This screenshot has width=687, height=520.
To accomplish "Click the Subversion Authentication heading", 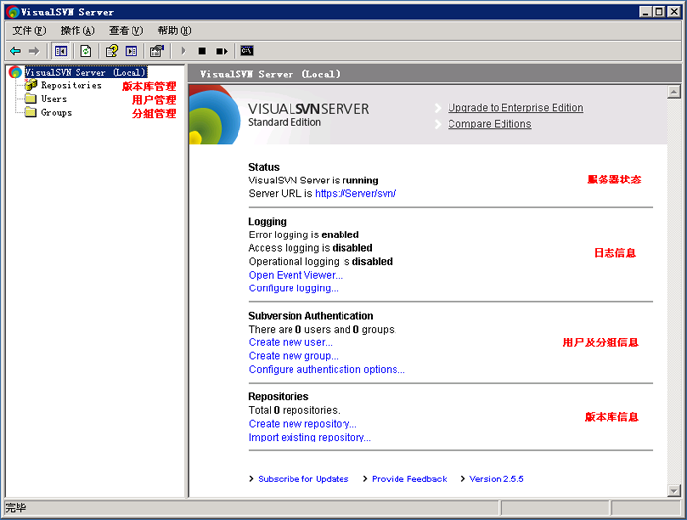I will pyautogui.click(x=311, y=316).
